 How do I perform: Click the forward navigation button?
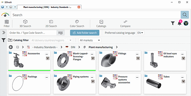[11, 7]
